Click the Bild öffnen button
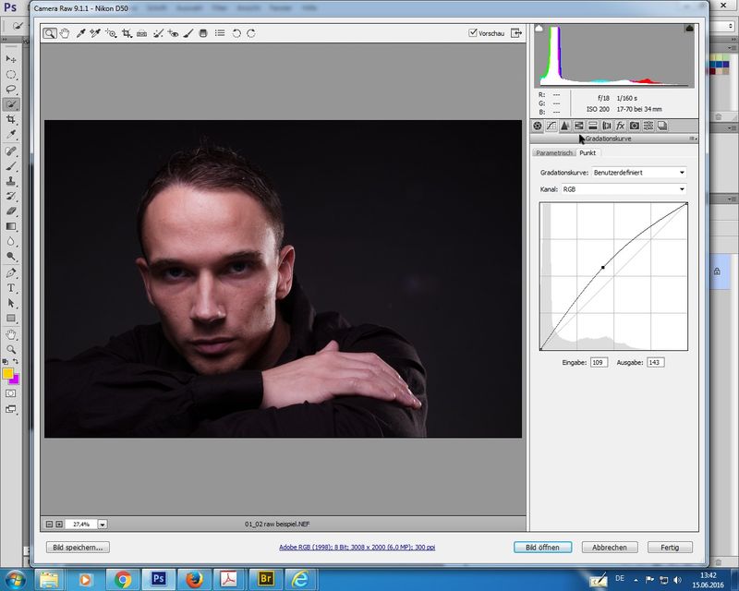The image size is (739, 591). (543, 548)
